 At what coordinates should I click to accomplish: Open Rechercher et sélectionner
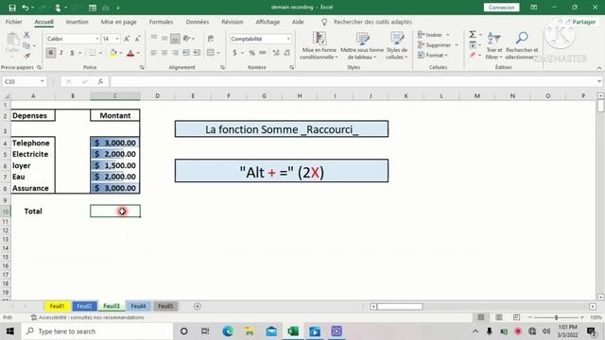pos(522,45)
